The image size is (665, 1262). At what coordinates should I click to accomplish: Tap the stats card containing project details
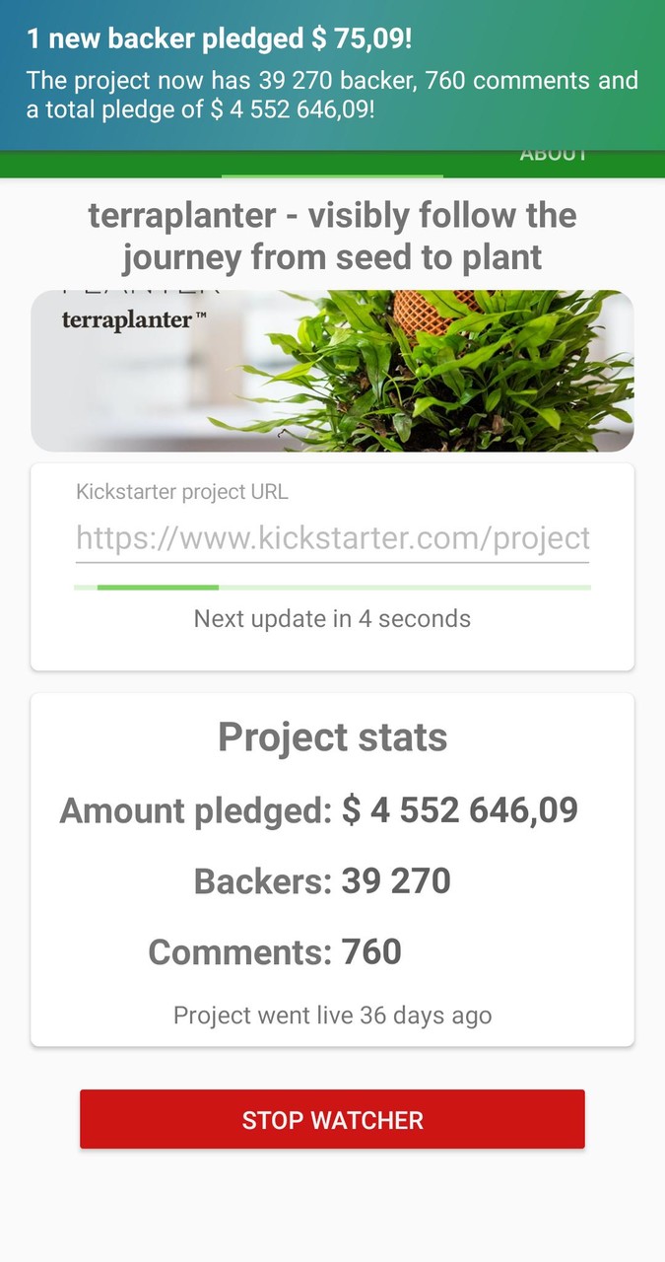pyautogui.click(x=332, y=868)
